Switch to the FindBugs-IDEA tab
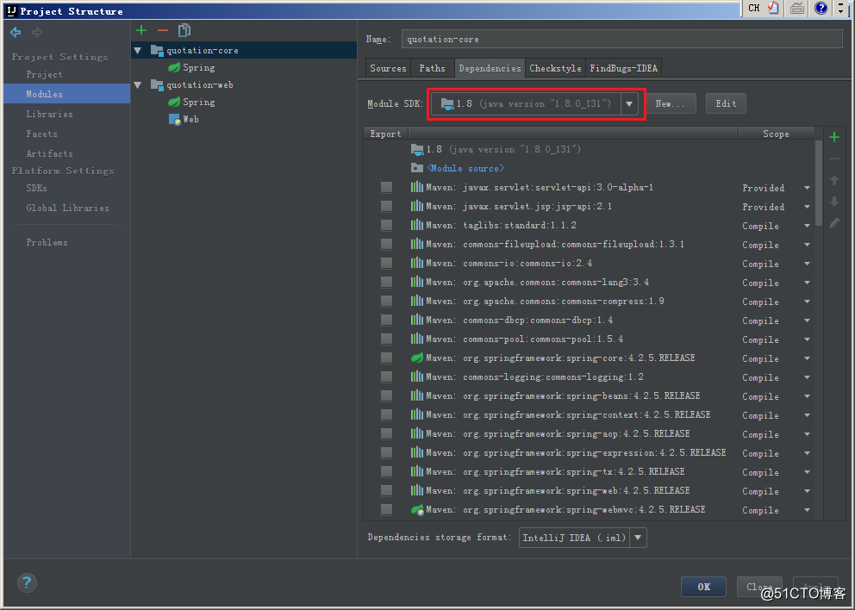The width and height of the screenshot is (855, 610). pyautogui.click(x=624, y=68)
